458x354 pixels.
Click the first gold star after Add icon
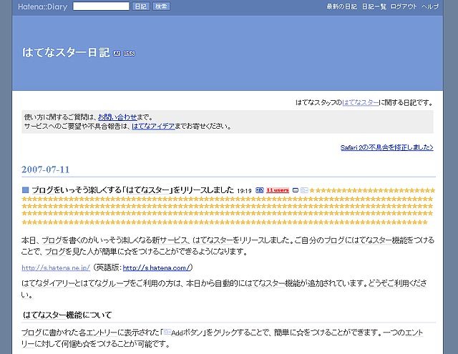coord(312,190)
